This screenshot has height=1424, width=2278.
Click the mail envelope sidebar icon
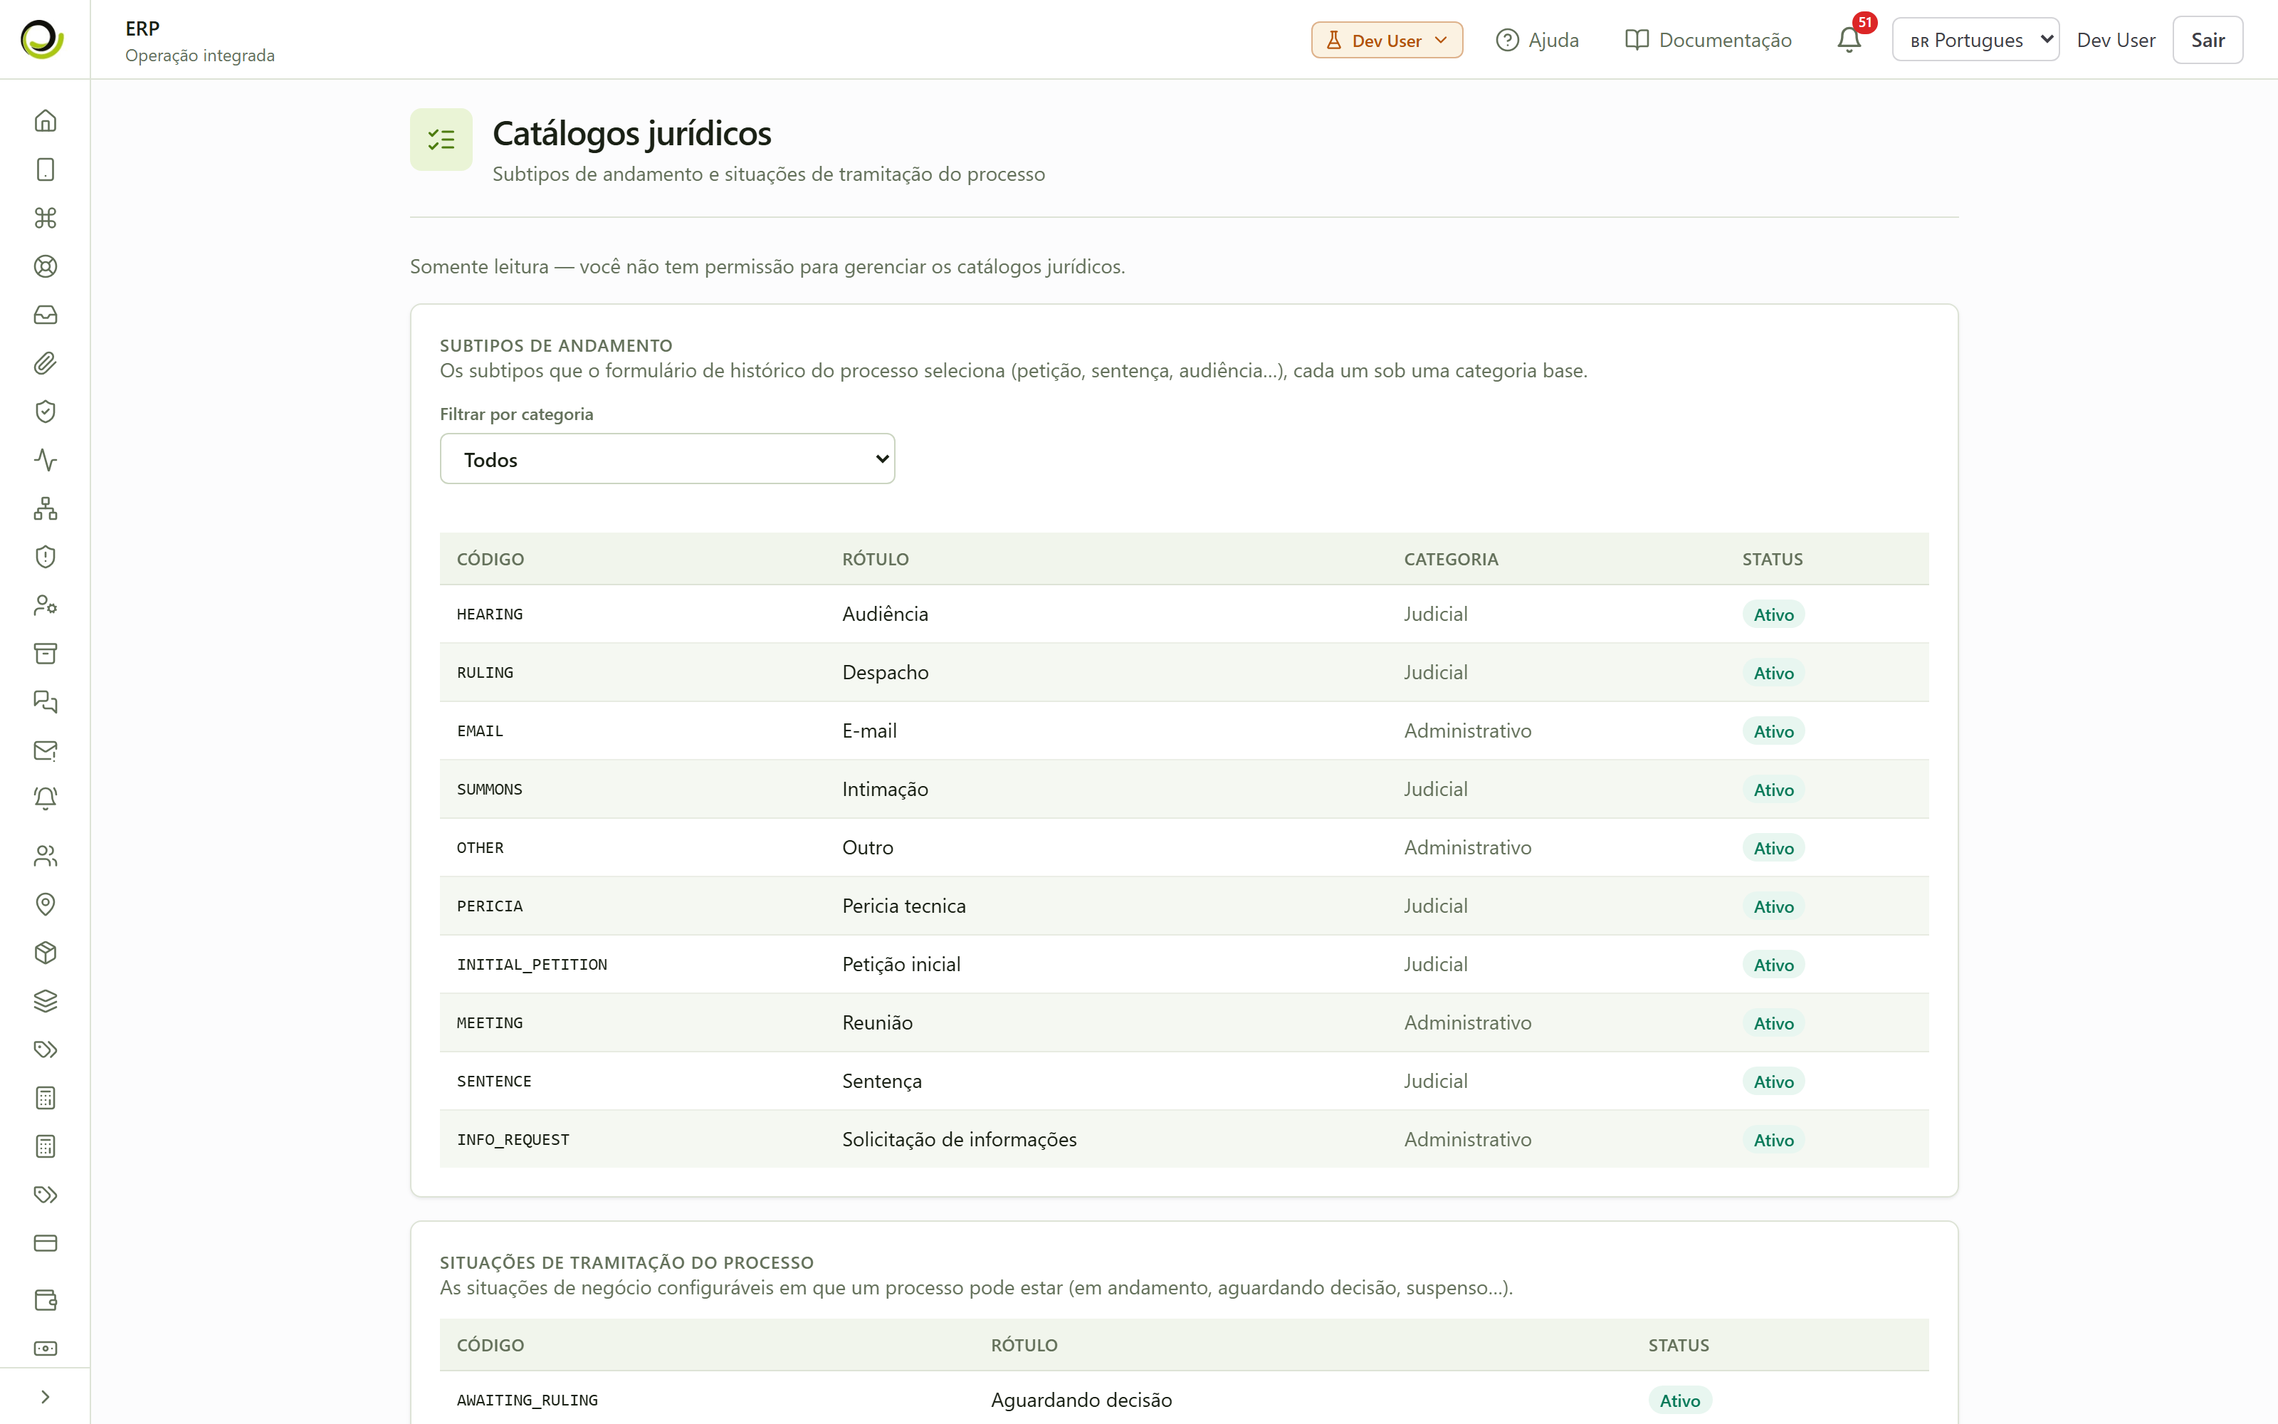tap(45, 750)
